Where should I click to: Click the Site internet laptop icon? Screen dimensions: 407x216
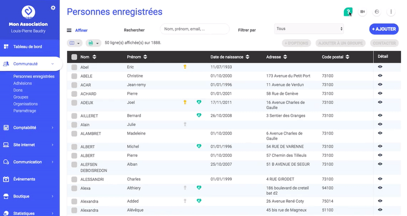[x=6, y=145]
